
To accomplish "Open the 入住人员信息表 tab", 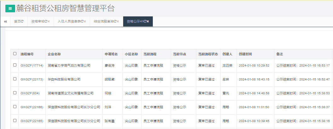I will [x=69, y=21].
